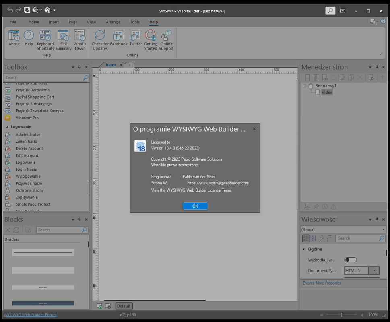Click the warning triangle icon under page tree
This screenshot has width=390, height=322.
point(334,206)
